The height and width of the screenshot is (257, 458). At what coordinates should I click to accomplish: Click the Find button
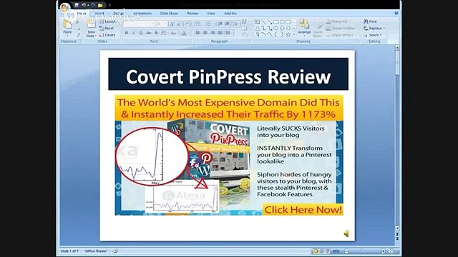(370, 21)
